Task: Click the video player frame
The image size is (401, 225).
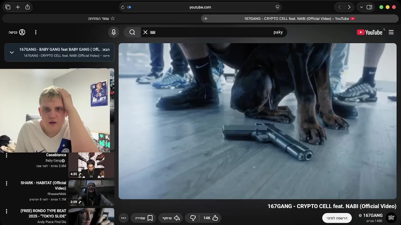Action: 258,121
